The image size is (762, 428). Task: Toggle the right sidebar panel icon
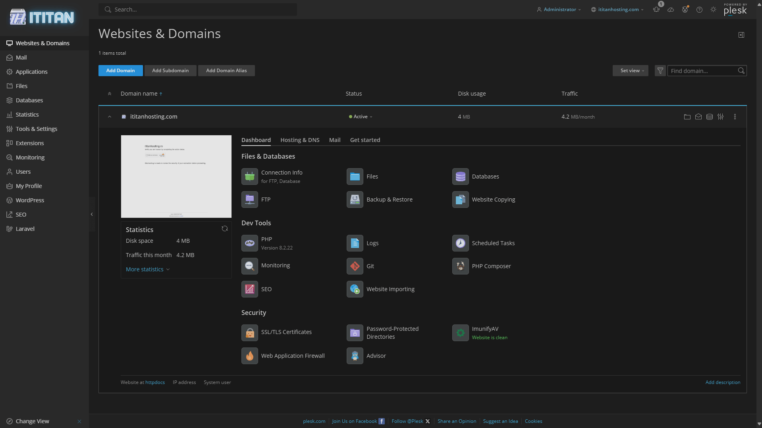pyautogui.click(x=741, y=35)
